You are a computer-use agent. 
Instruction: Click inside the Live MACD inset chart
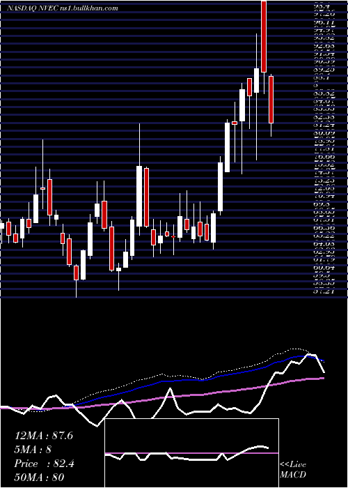tap(191, 453)
